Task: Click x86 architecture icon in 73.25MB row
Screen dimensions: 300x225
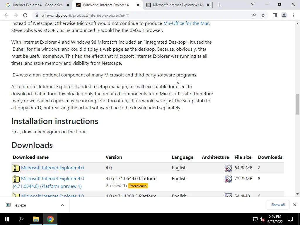Action: (x=228, y=179)
